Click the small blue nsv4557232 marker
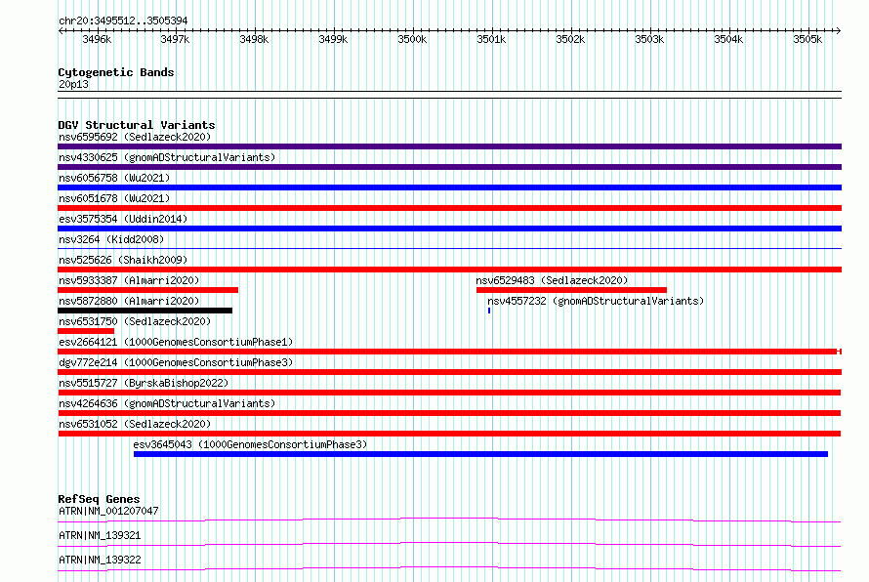 pos(489,311)
